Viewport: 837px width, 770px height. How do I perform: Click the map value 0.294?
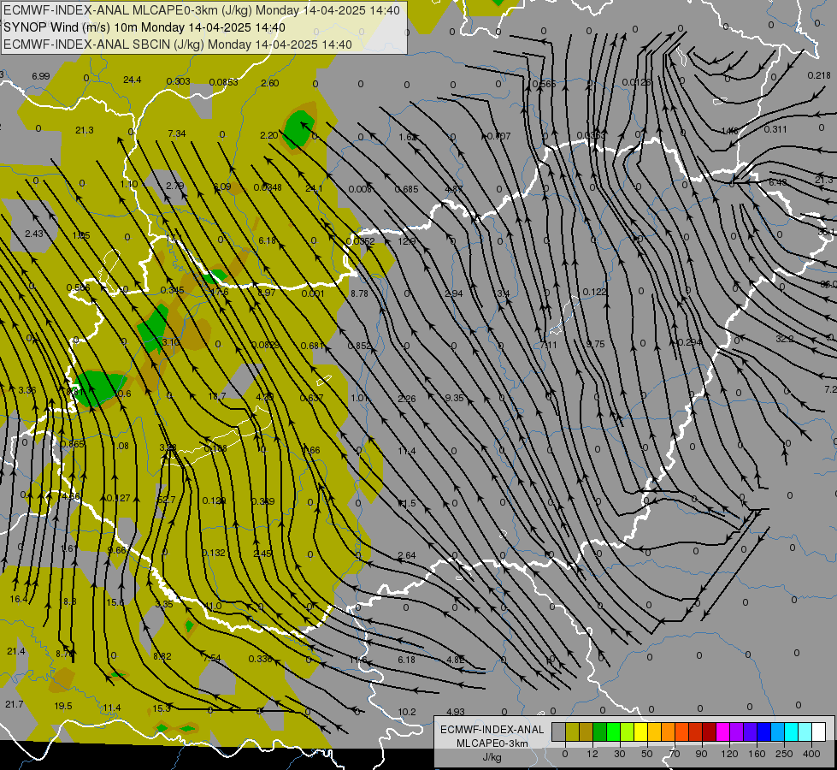pos(690,342)
